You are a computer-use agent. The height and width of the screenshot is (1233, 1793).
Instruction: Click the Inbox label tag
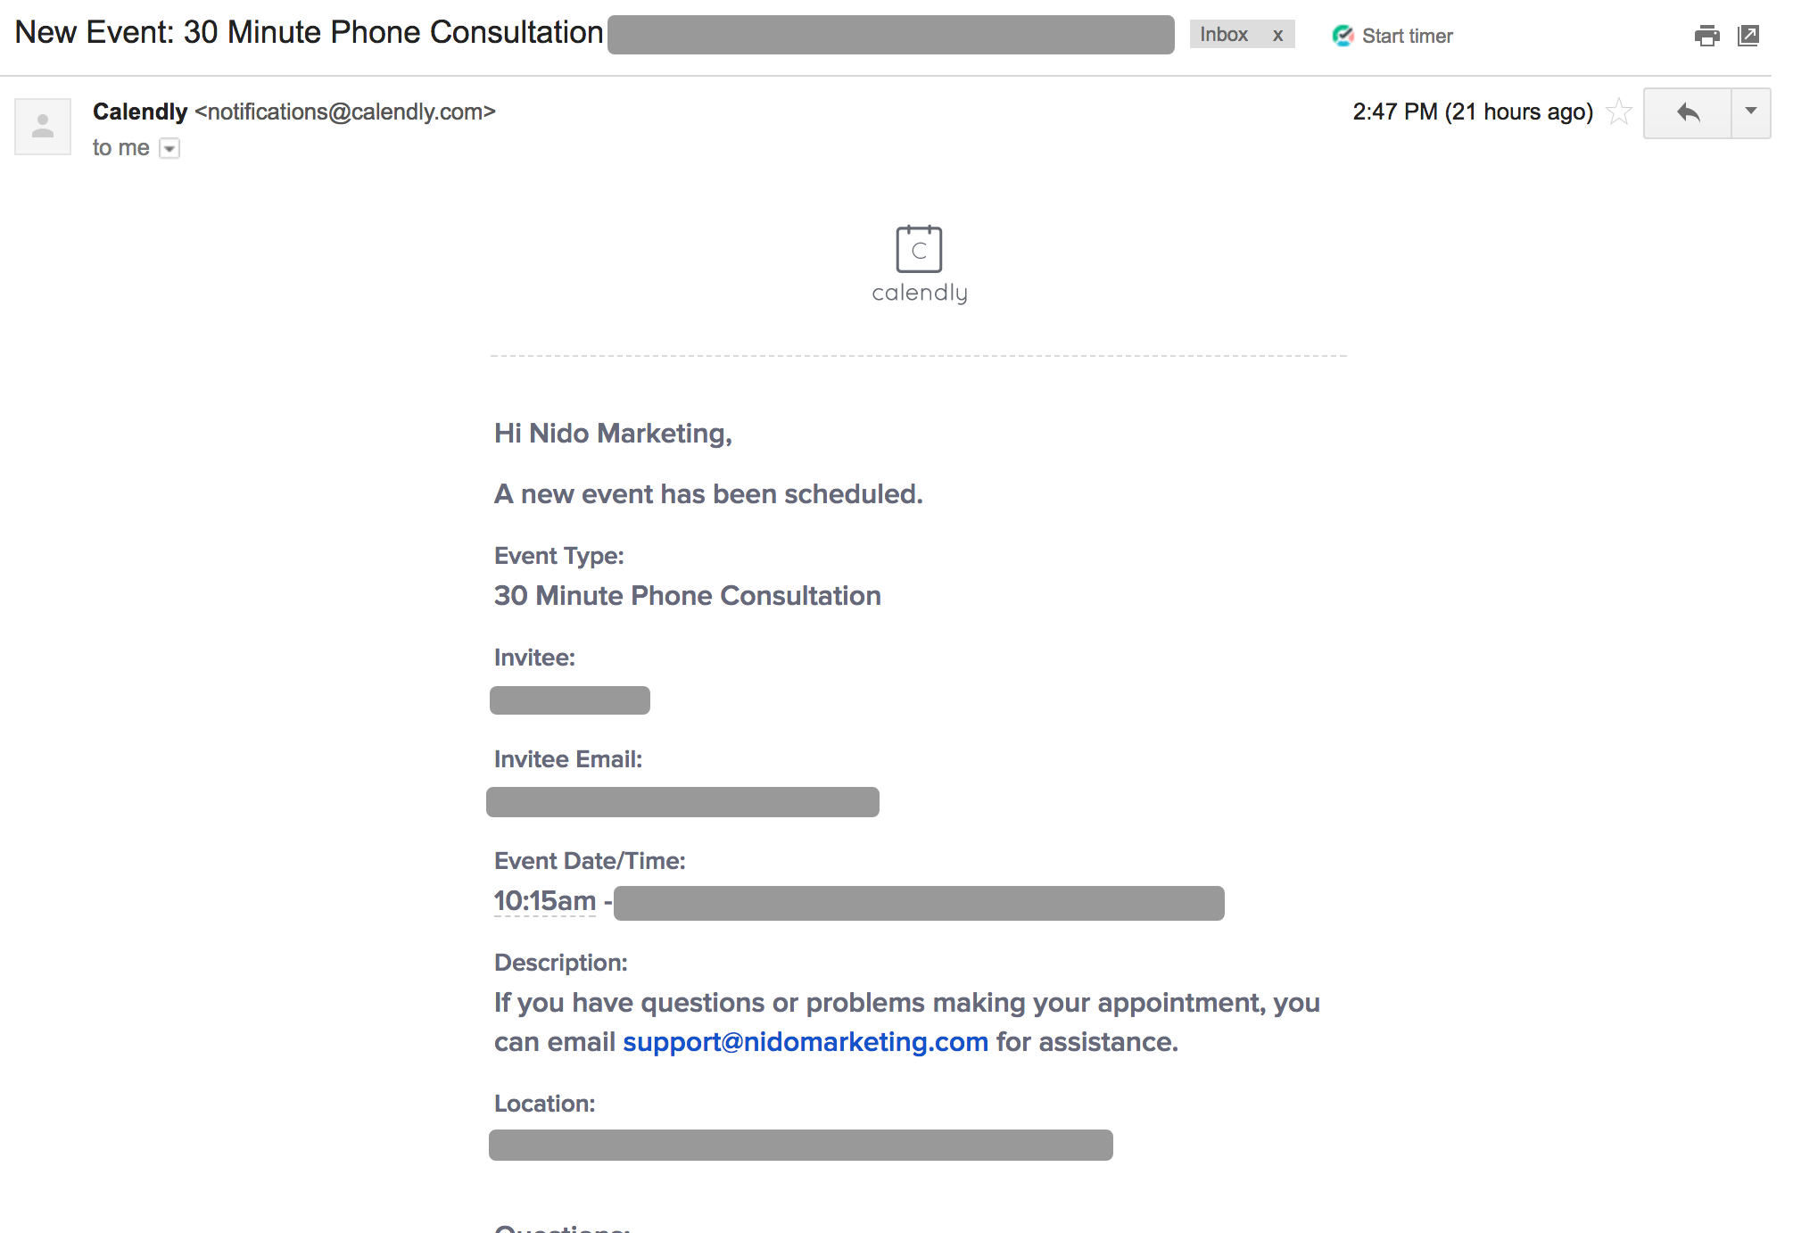(1224, 35)
